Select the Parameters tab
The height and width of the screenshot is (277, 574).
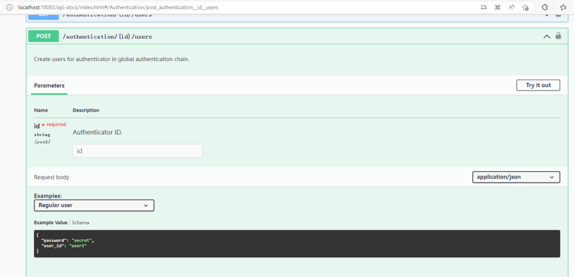tap(49, 86)
